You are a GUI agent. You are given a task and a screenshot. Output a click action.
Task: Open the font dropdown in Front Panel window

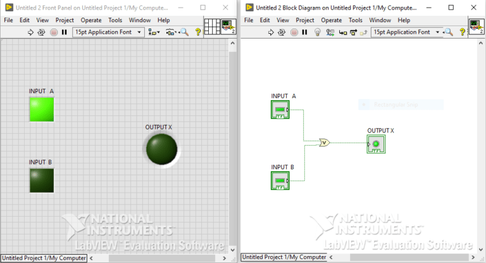tap(108, 32)
